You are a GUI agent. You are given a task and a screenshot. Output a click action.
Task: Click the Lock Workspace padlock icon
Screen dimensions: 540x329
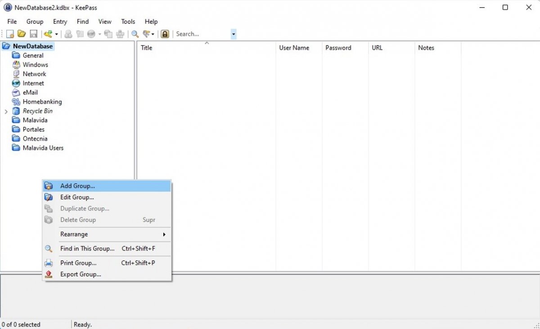pyautogui.click(x=165, y=34)
